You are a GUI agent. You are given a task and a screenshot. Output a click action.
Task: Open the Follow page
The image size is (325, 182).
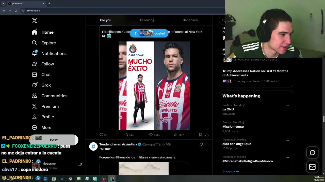tap(43, 64)
